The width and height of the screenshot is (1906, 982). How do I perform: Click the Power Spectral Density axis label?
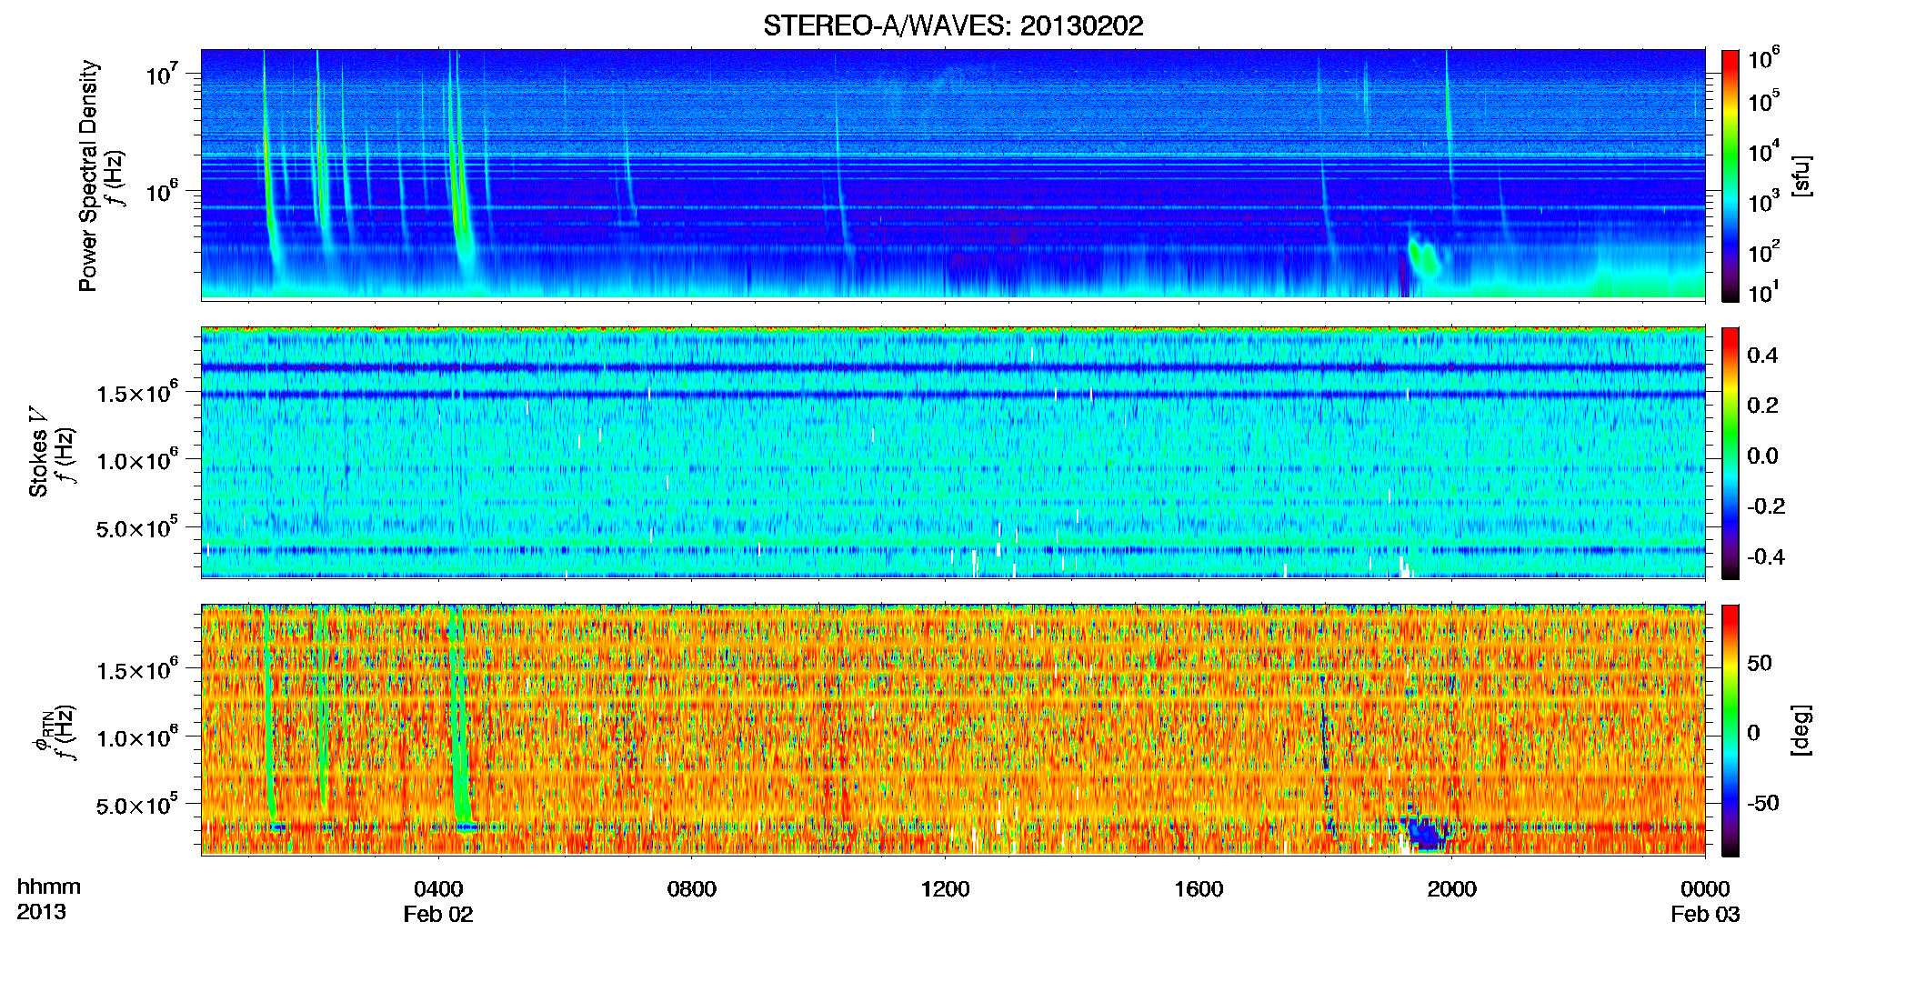[x=88, y=175]
